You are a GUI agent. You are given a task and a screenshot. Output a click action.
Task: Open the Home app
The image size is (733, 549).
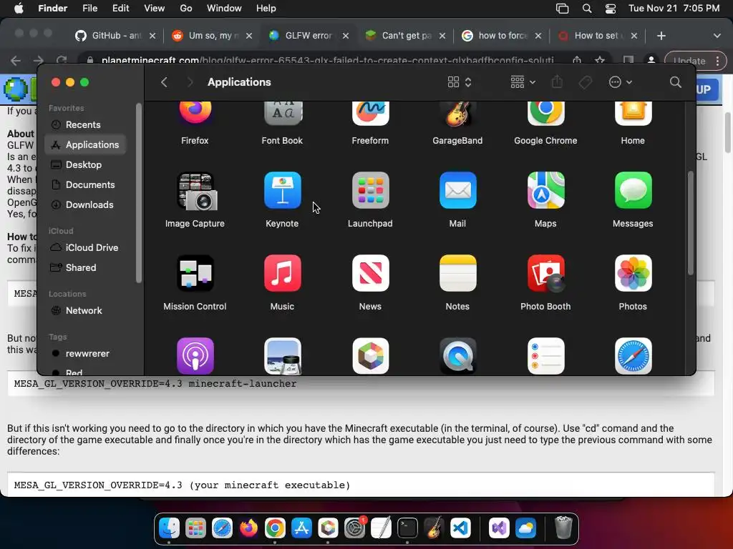[x=633, y=114]
